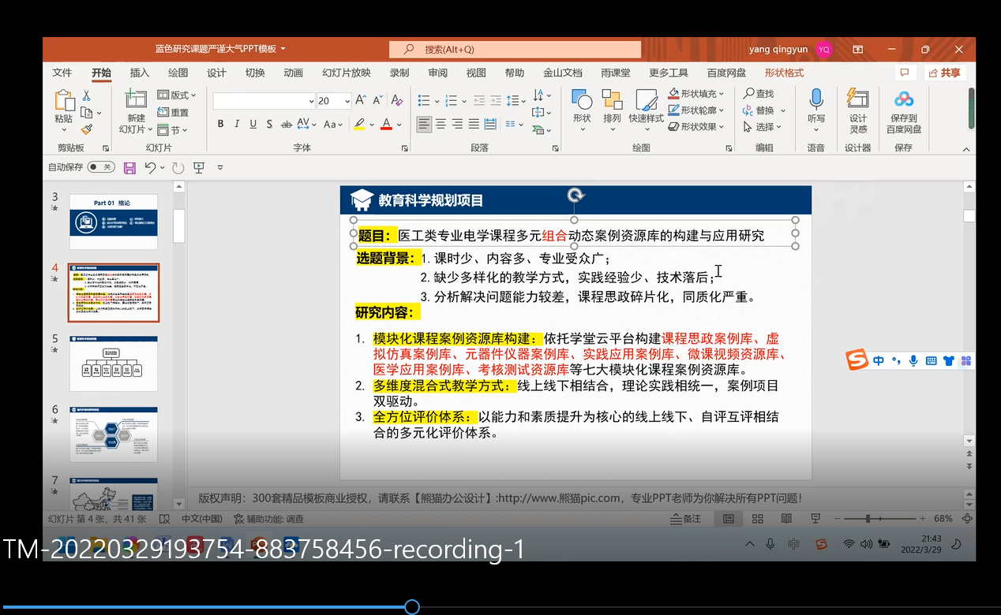Open the font size dropdown

(346, 101)
